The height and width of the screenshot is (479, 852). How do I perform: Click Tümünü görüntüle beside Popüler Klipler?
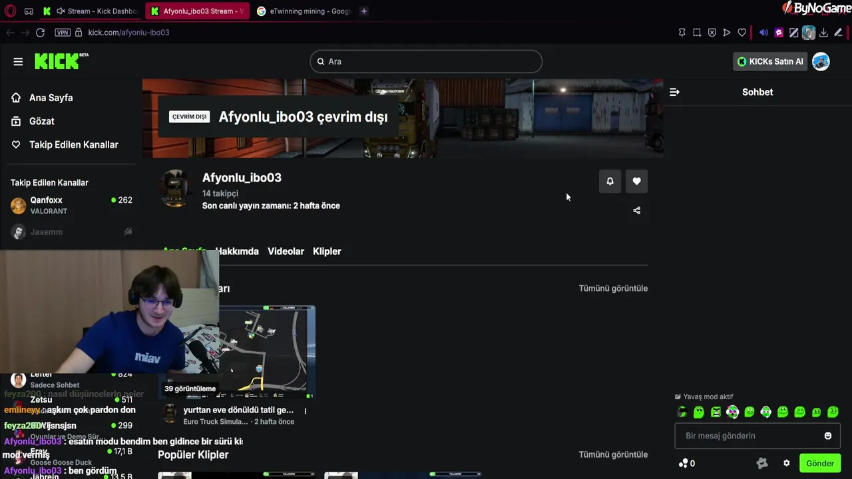coord(613,454)
